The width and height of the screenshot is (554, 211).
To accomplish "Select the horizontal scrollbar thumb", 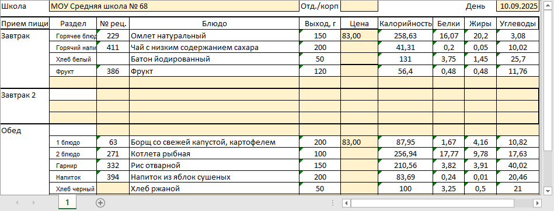I will pyautogui.click(x=433, y=203).
